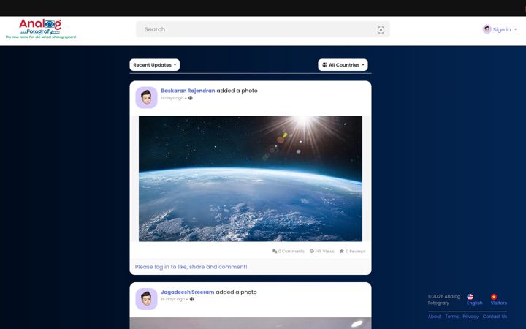Open the All Countries filter dropdown
Viewport: 526px width, 329px height.
[x=343, y=65]
